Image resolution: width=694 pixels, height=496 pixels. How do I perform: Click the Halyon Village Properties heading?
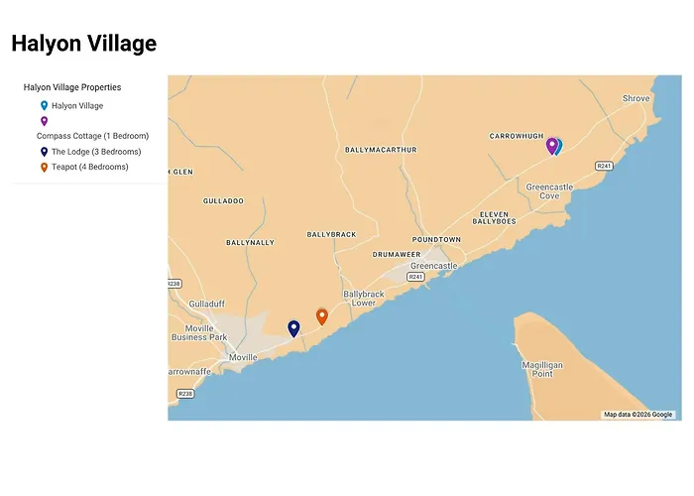[x=72, y=87]
